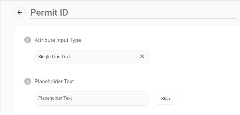Click the Attribute Input Type heading

pos(58,40)
